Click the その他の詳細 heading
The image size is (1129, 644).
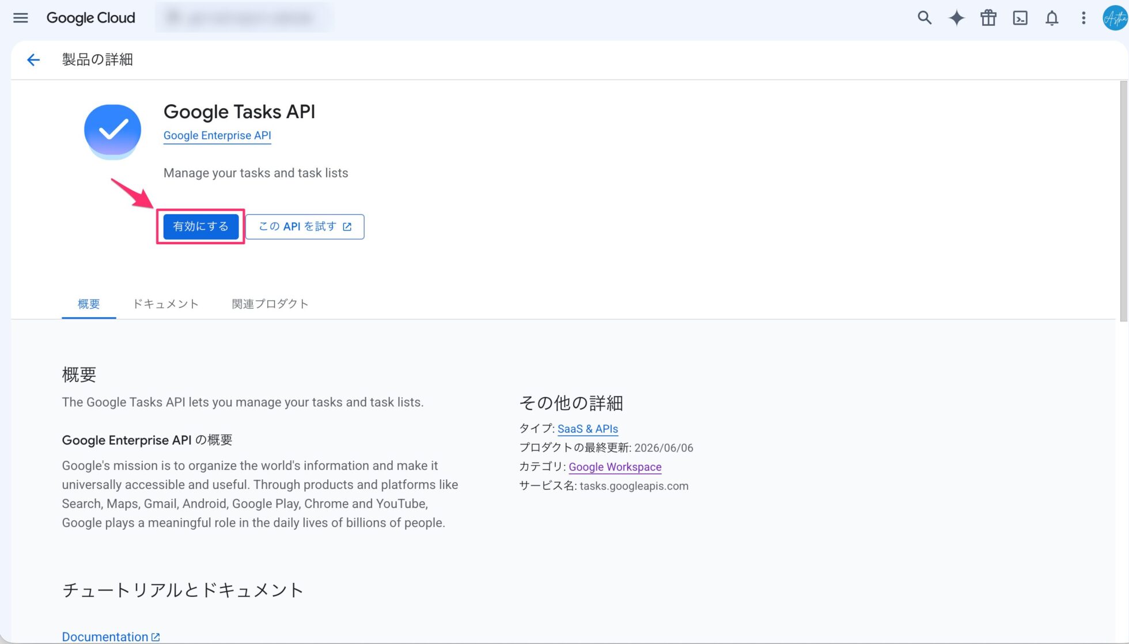pyautogui.click(x=571, y=403)
